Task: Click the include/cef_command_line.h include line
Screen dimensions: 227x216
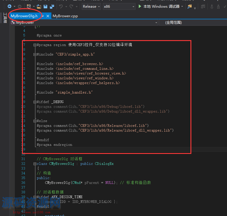Action: tap(75, 69)
